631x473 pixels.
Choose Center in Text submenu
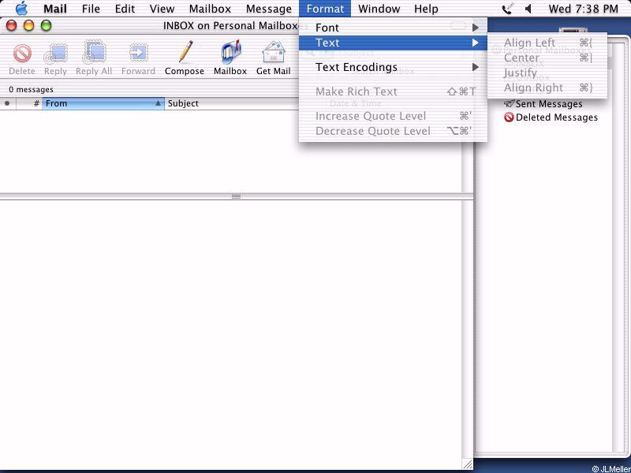click(x=547, y=58)
